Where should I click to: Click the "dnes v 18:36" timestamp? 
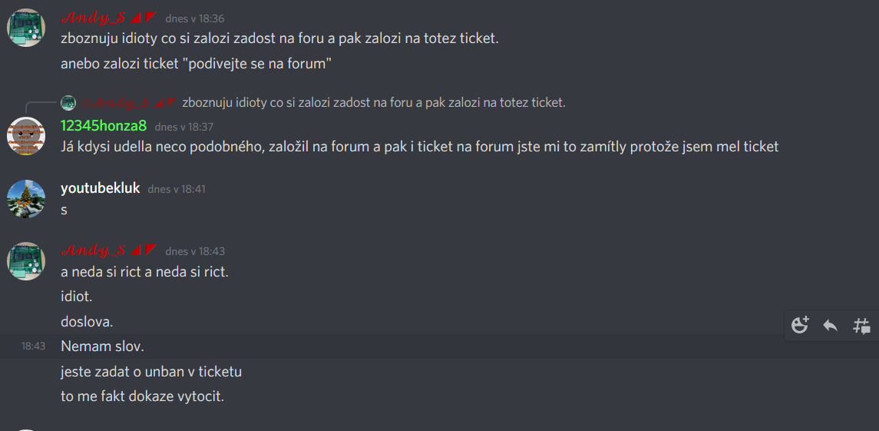click(195, 18)
